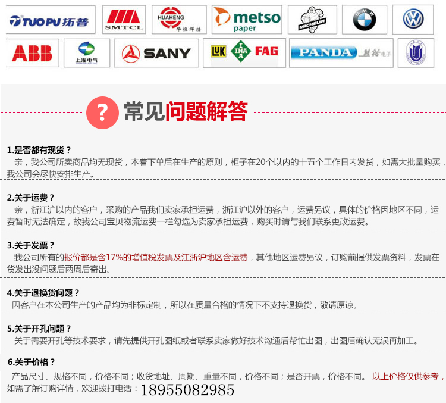Select question heading 3.关于发票？
This screenshot has height=403, width=446.
click(x=31, y=245)
